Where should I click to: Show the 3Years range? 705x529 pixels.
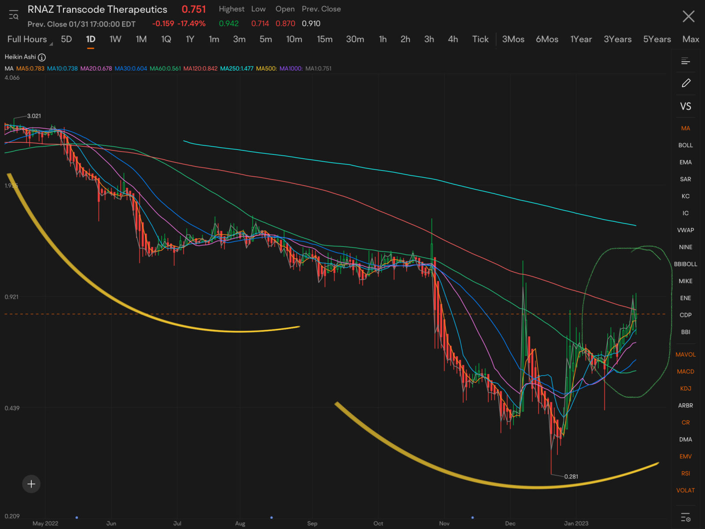click(x=618, y=39)
